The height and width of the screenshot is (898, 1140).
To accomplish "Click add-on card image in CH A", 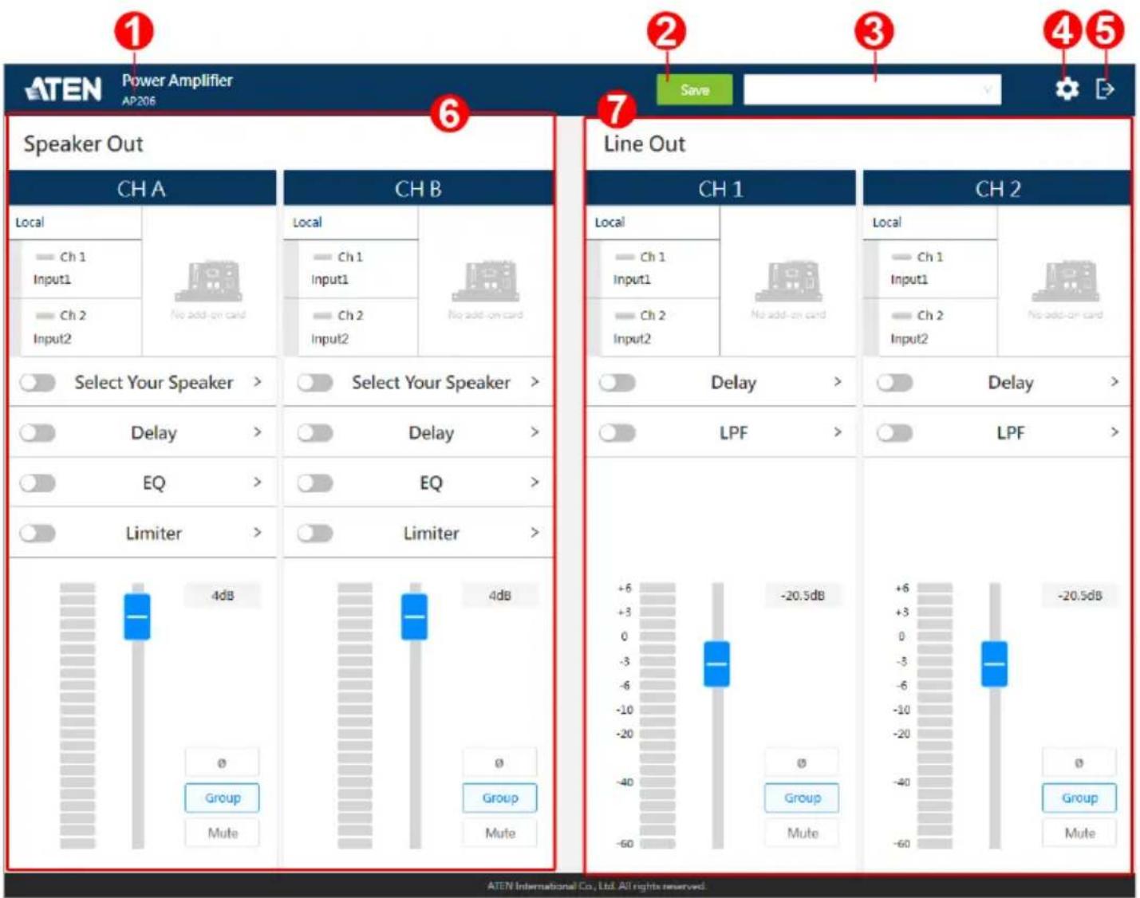I will click(208, 281).
